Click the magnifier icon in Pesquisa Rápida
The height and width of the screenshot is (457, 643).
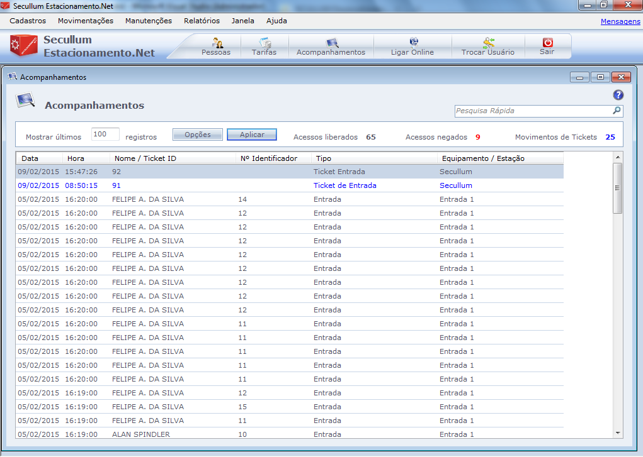coord(617,111)
